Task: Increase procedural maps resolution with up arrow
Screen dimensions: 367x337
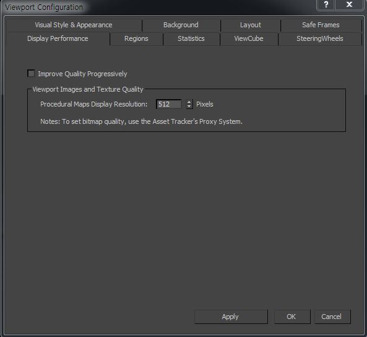Action: click(189, 102)
